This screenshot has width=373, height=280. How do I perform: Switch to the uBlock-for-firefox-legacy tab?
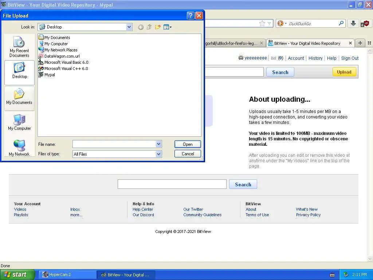[231, 43]
